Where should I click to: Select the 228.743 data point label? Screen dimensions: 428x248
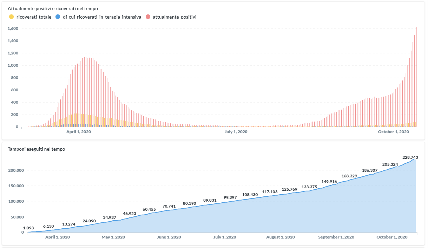410,157
